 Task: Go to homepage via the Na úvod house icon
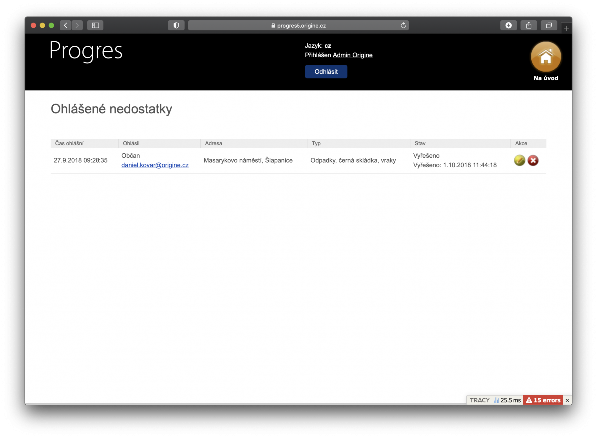coord(546,56)
